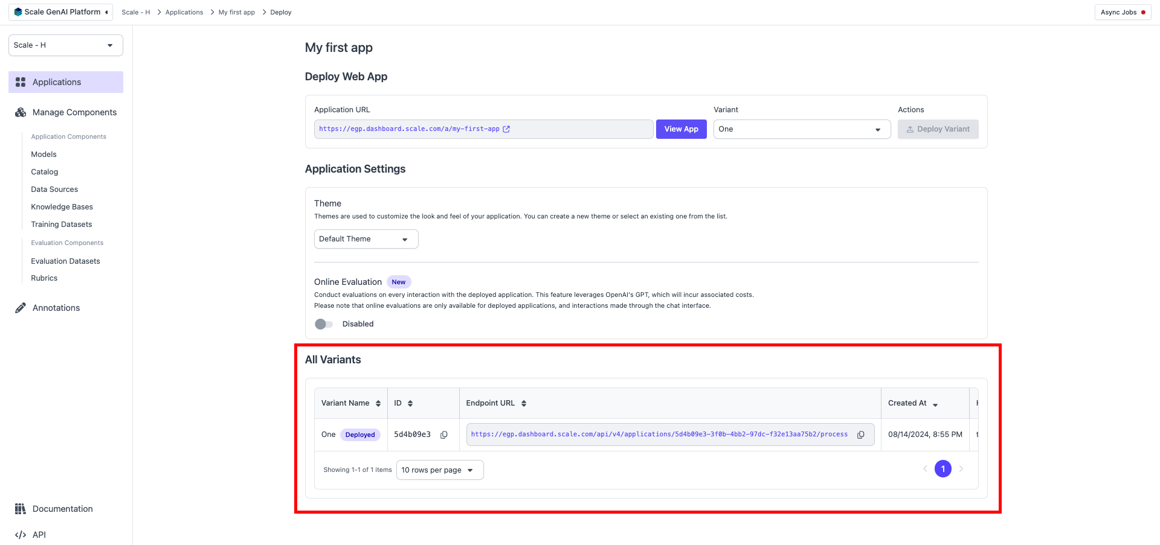Open the Scale - H account dropdown

point(66,45)
